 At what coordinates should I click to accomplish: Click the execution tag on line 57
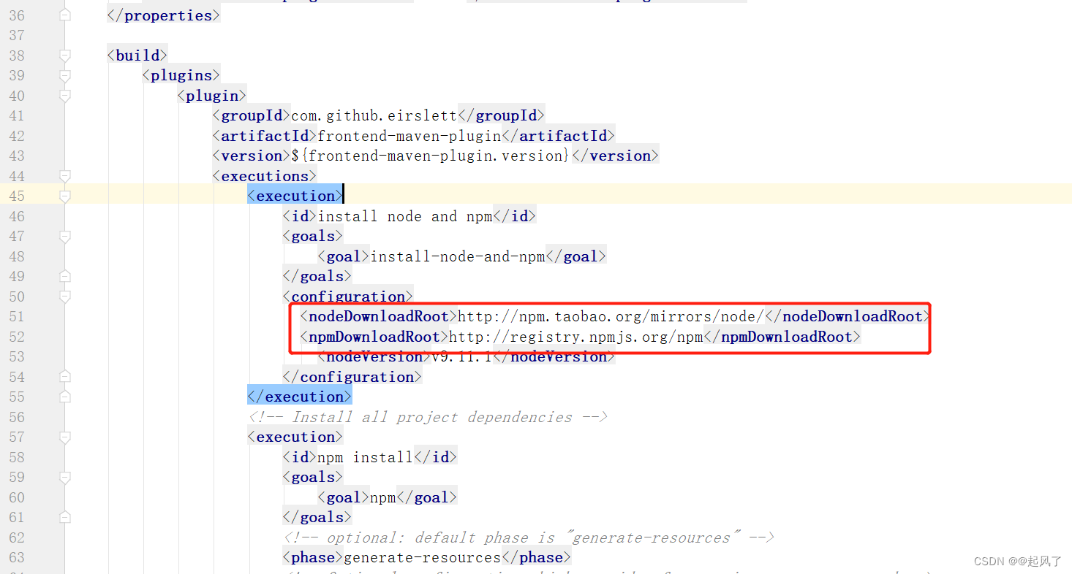click(295, 437)
